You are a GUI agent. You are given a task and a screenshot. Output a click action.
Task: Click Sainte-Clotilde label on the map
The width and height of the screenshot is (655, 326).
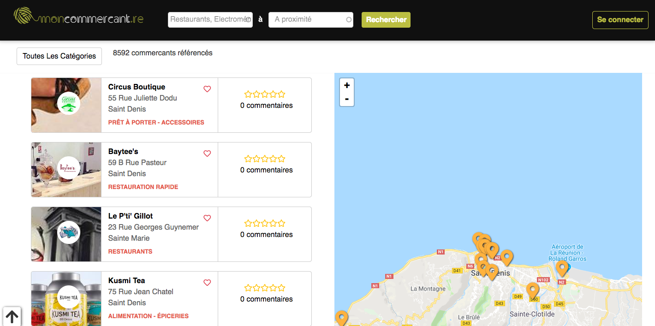(532, 314)
